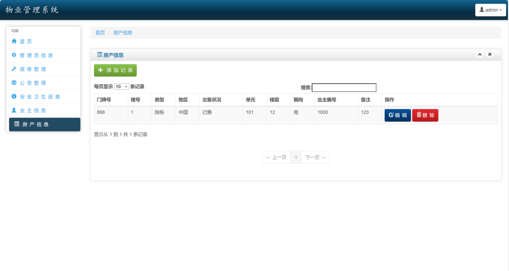Click the list icon in 房产信息 panel header

(99, 55)
